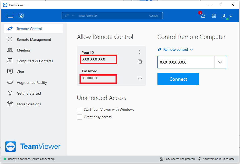Open settings gear in header
240x164 pixels.
click(214, 16)
